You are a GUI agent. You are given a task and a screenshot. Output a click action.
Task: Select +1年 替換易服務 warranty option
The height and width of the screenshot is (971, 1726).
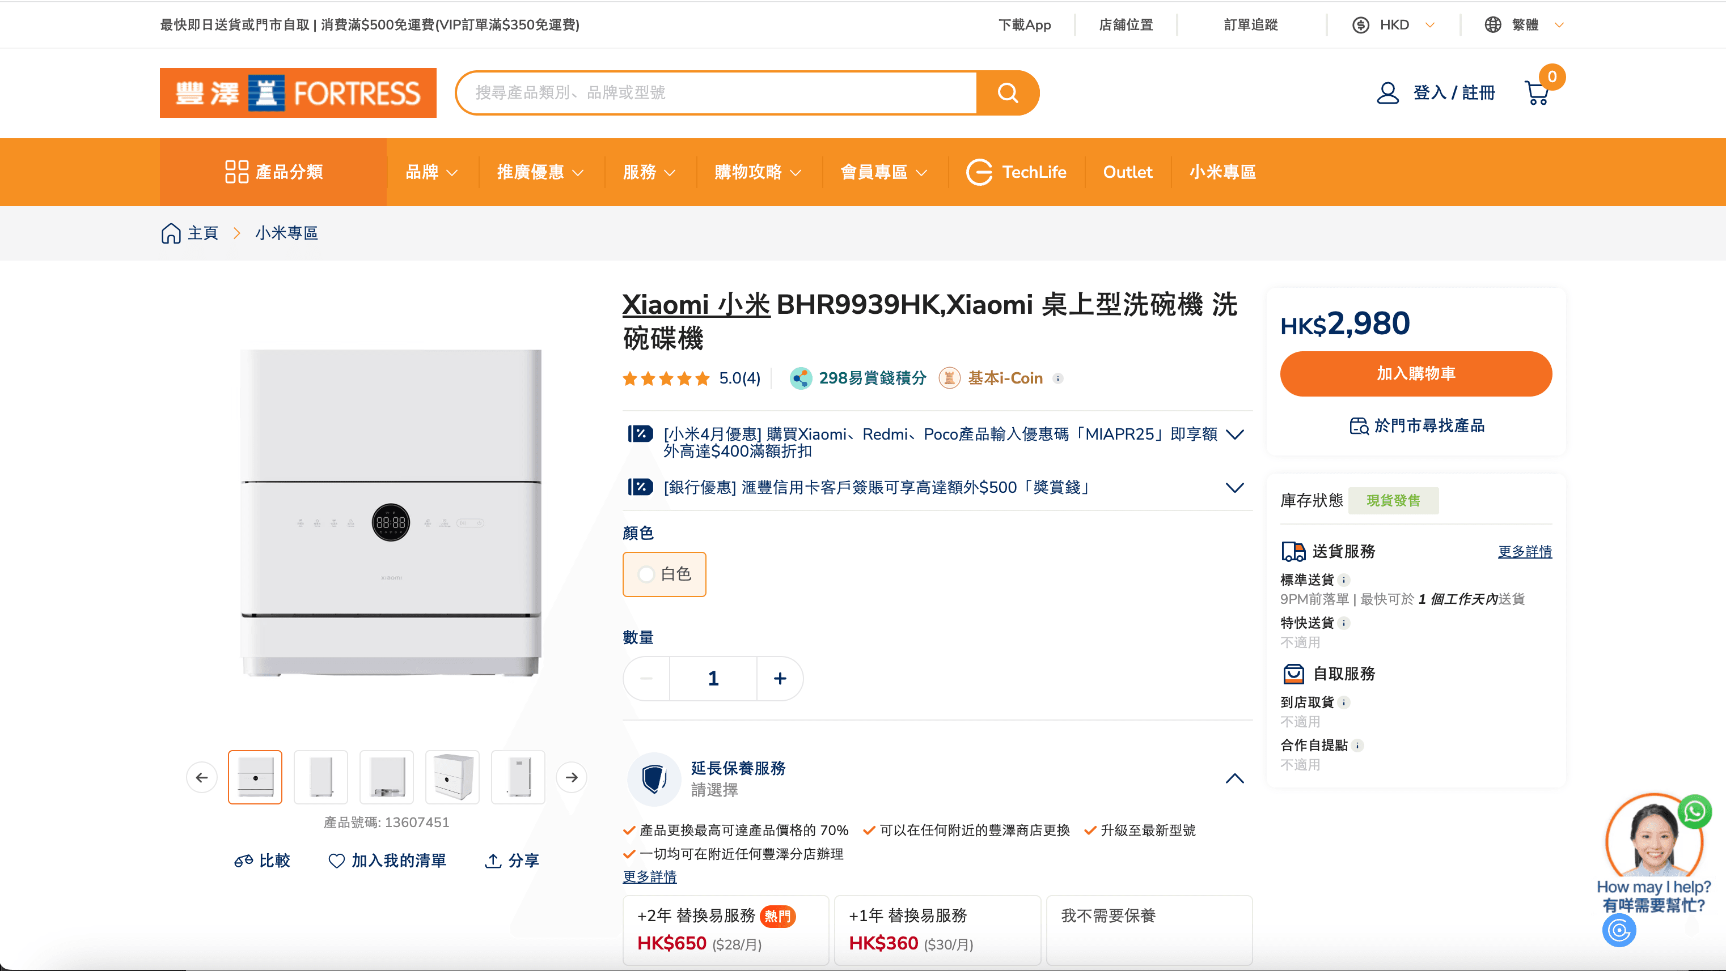click(937, 930)
